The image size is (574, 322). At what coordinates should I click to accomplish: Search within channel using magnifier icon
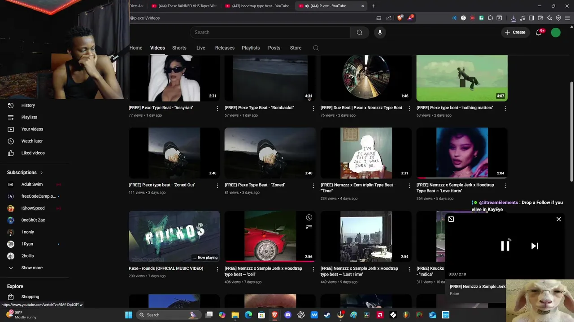(316, 48)
